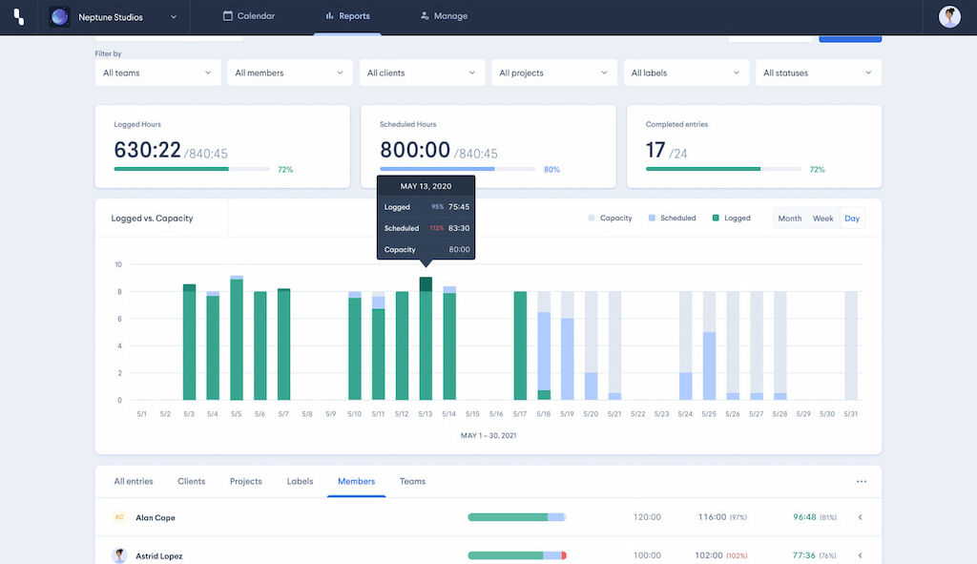This screenshot has width=977, height=564.
Task: Open the user profile avatar
Action: 949,16
